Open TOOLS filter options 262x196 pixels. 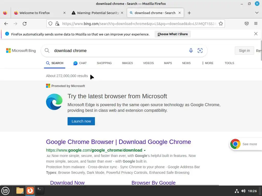point(229,63)
